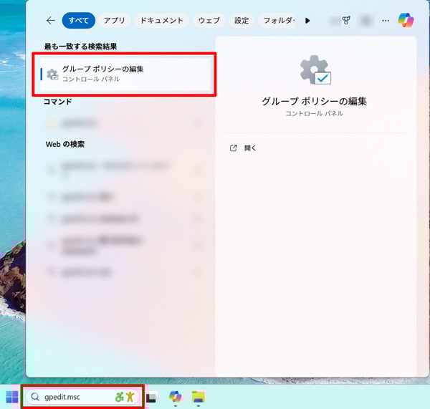Click the 開く open action
This screenshot has height=409, width=430.
click(x=250, y=148)
